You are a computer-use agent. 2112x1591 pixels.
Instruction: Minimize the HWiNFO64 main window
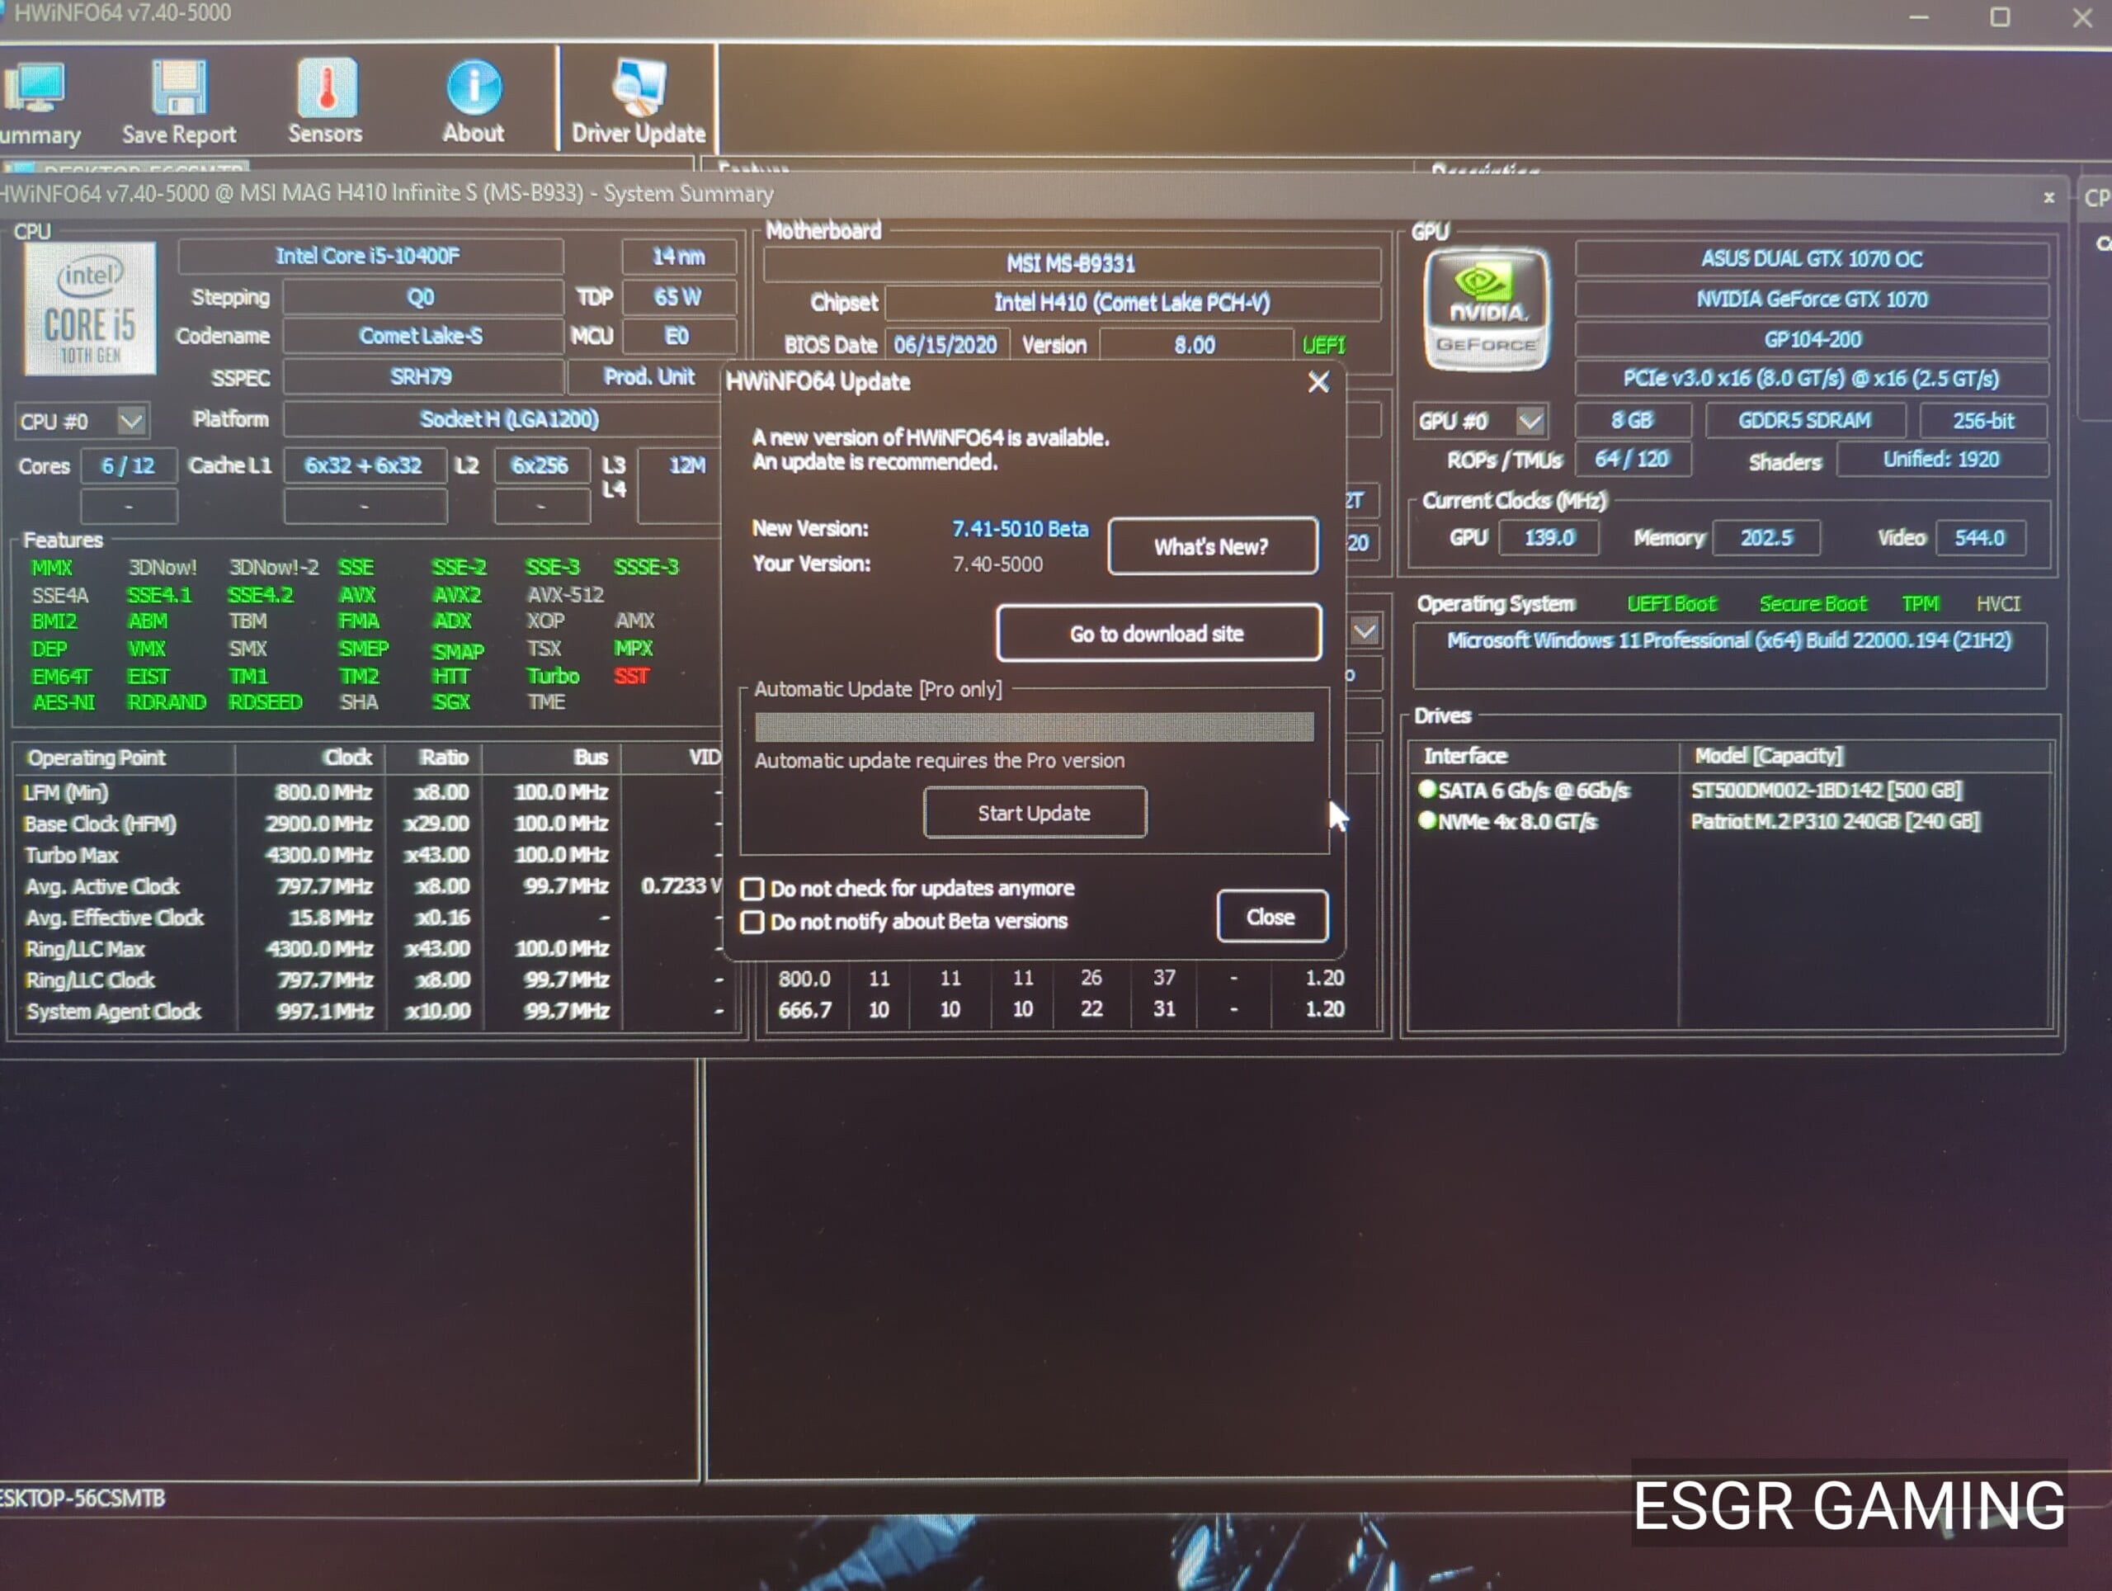point(1919,17)
